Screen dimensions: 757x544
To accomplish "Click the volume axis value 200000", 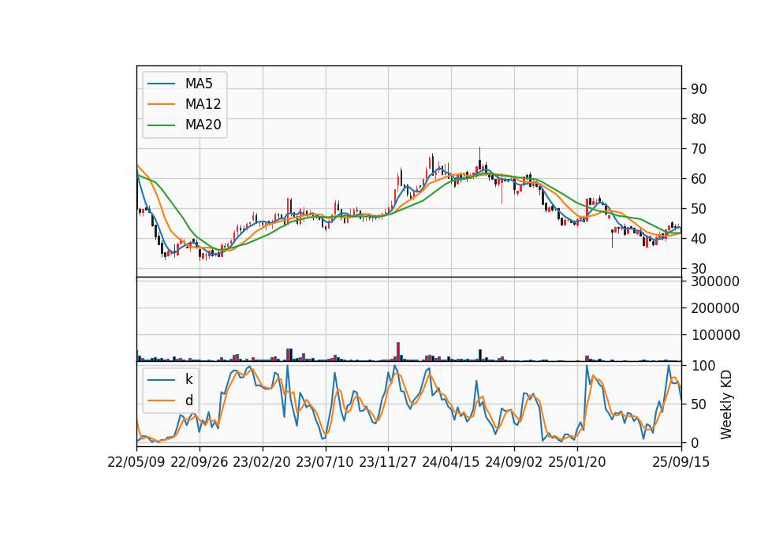I will click(715, 308).
